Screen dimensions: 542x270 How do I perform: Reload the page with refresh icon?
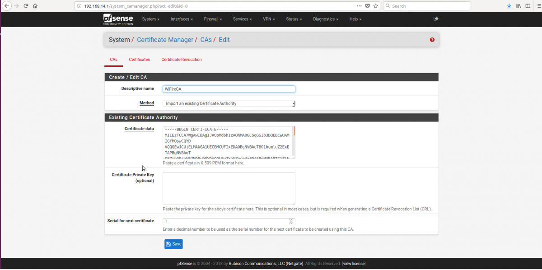coord(26,6)
